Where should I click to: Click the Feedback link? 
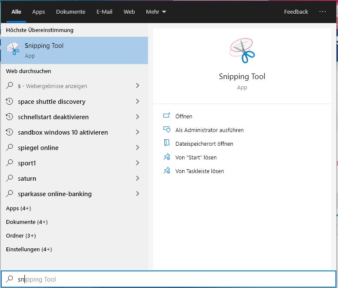click(x=296, y=12)
